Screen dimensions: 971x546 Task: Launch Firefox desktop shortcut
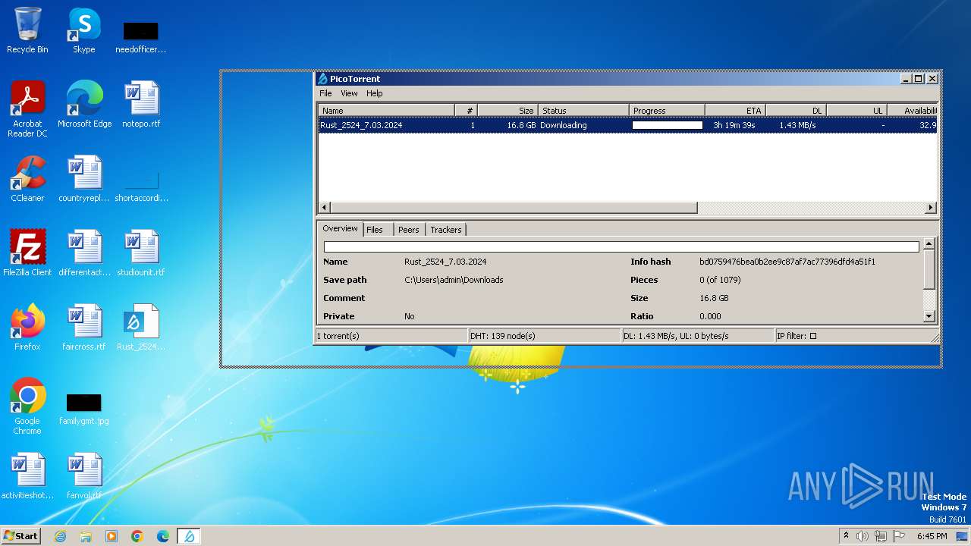click(x=27, y=328)
